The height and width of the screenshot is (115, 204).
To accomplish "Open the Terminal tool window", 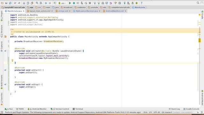I will (78, 109).
